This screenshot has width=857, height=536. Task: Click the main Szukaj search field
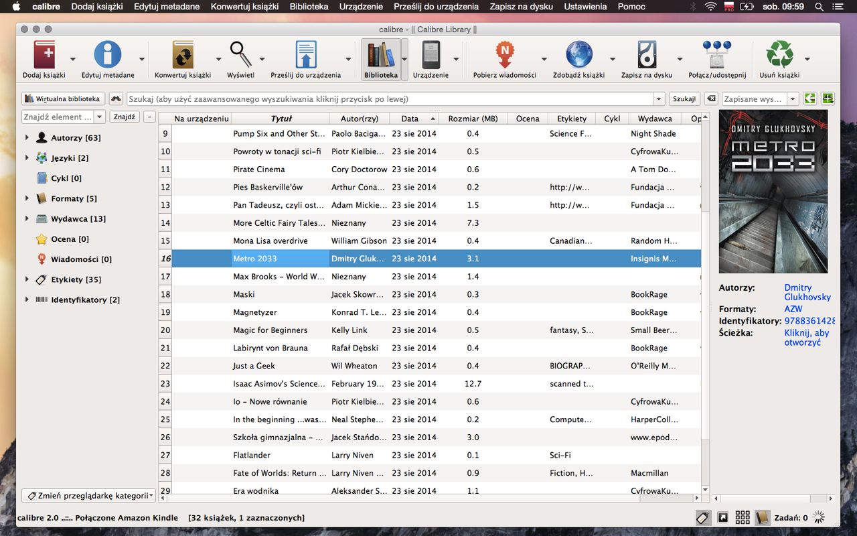tap(390, 99)
